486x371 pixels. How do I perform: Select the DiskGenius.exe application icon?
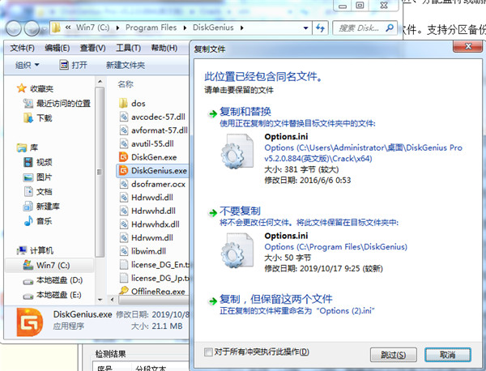123,170
